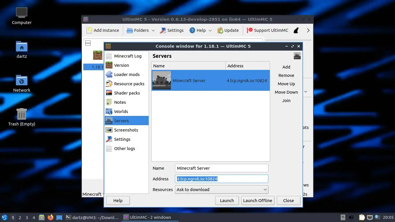Click the Help button in console window

118,201
